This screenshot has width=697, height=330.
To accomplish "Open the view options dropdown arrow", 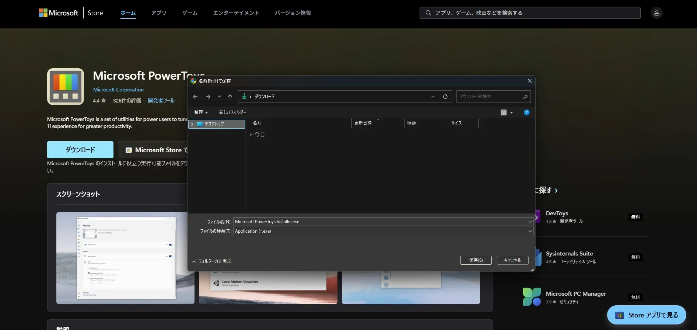I will point(511,112).
